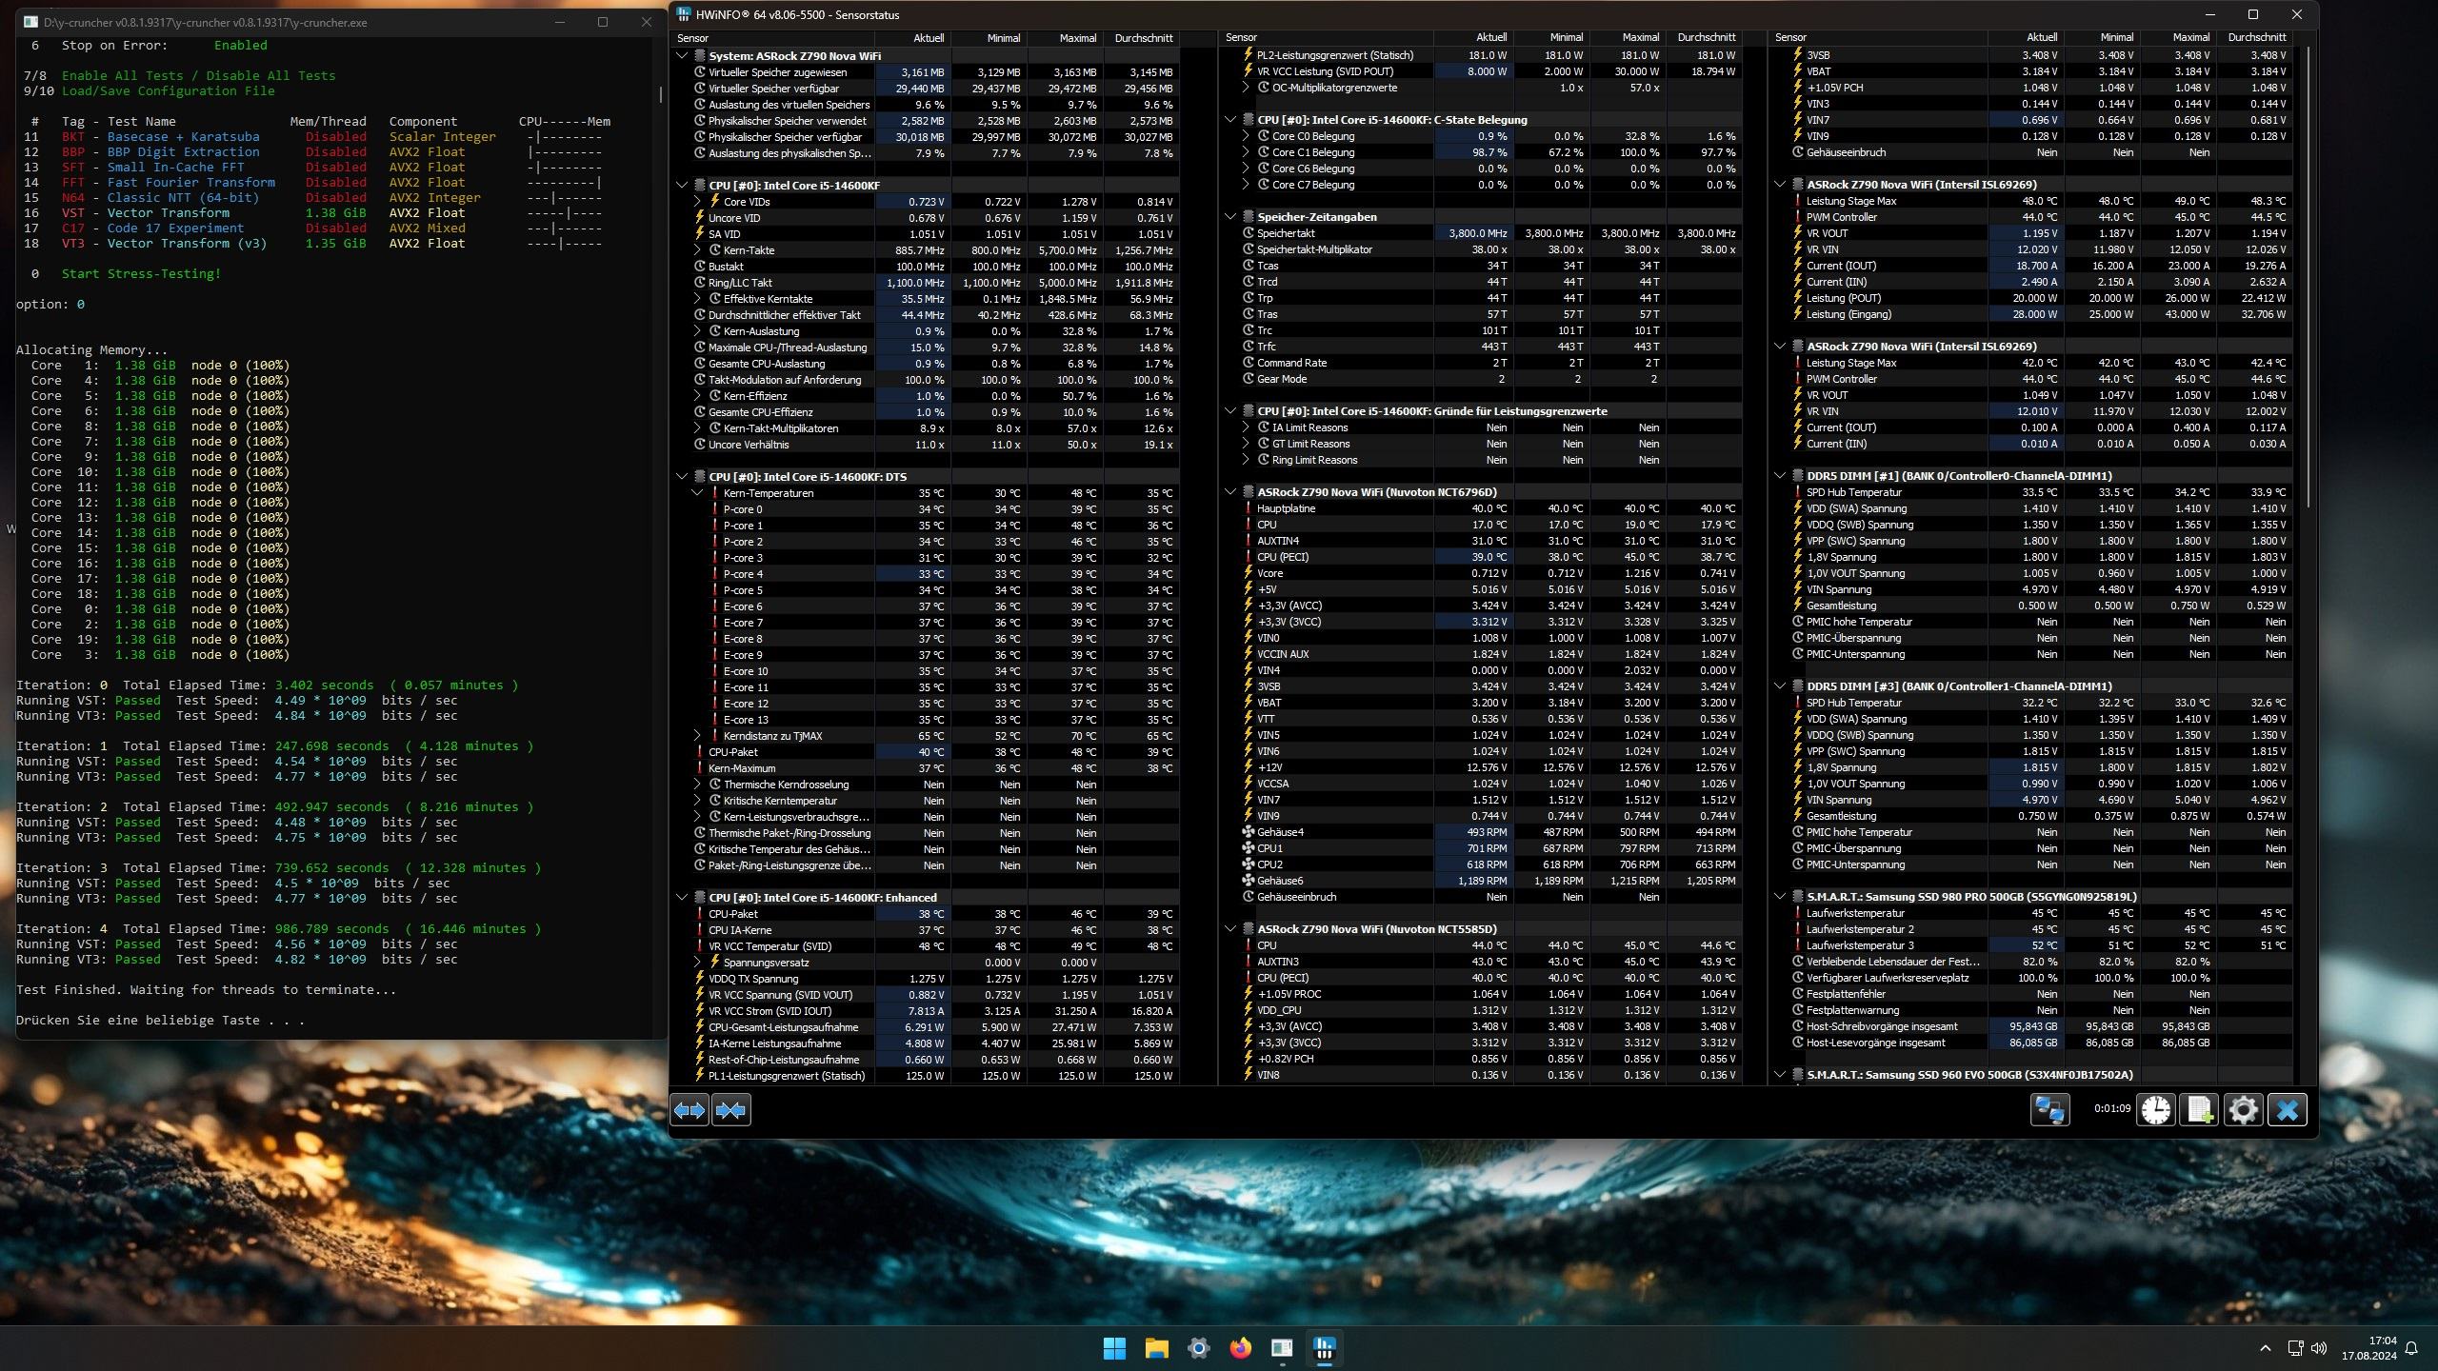Image resolution: width=2438 pixels, height=1371 pixels.
Task: Click HWiNFO elapsed timer 0:01:09
Action: (2111, 1109)
